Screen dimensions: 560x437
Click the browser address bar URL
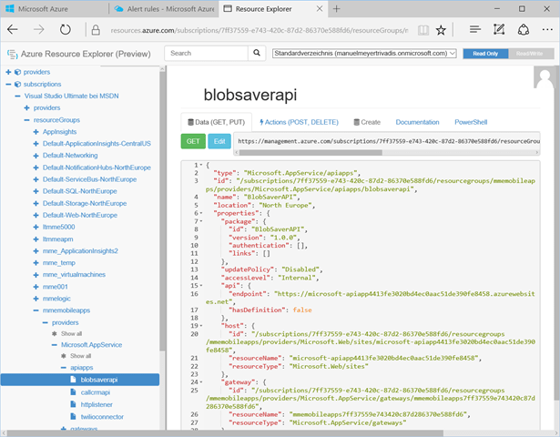coord(259,30)
